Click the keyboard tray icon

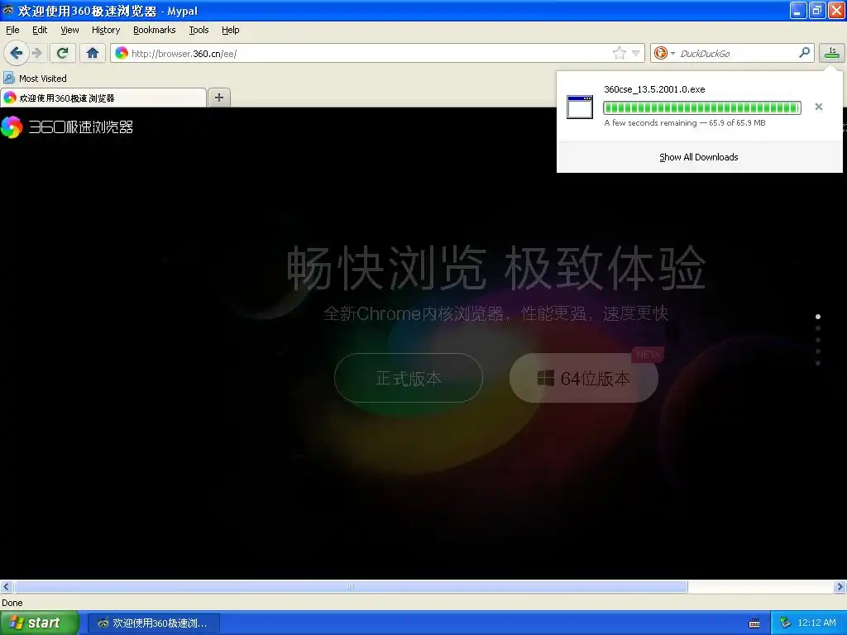(x=754, y=623)
